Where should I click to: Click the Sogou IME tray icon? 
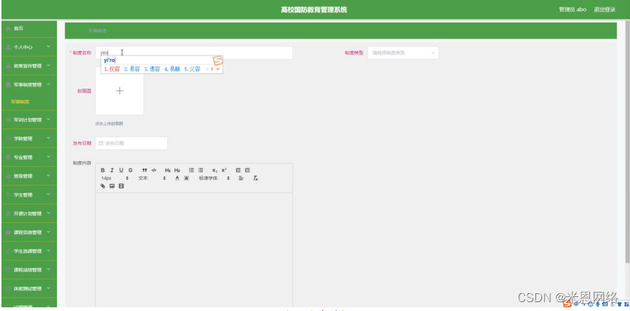point(567,304)
